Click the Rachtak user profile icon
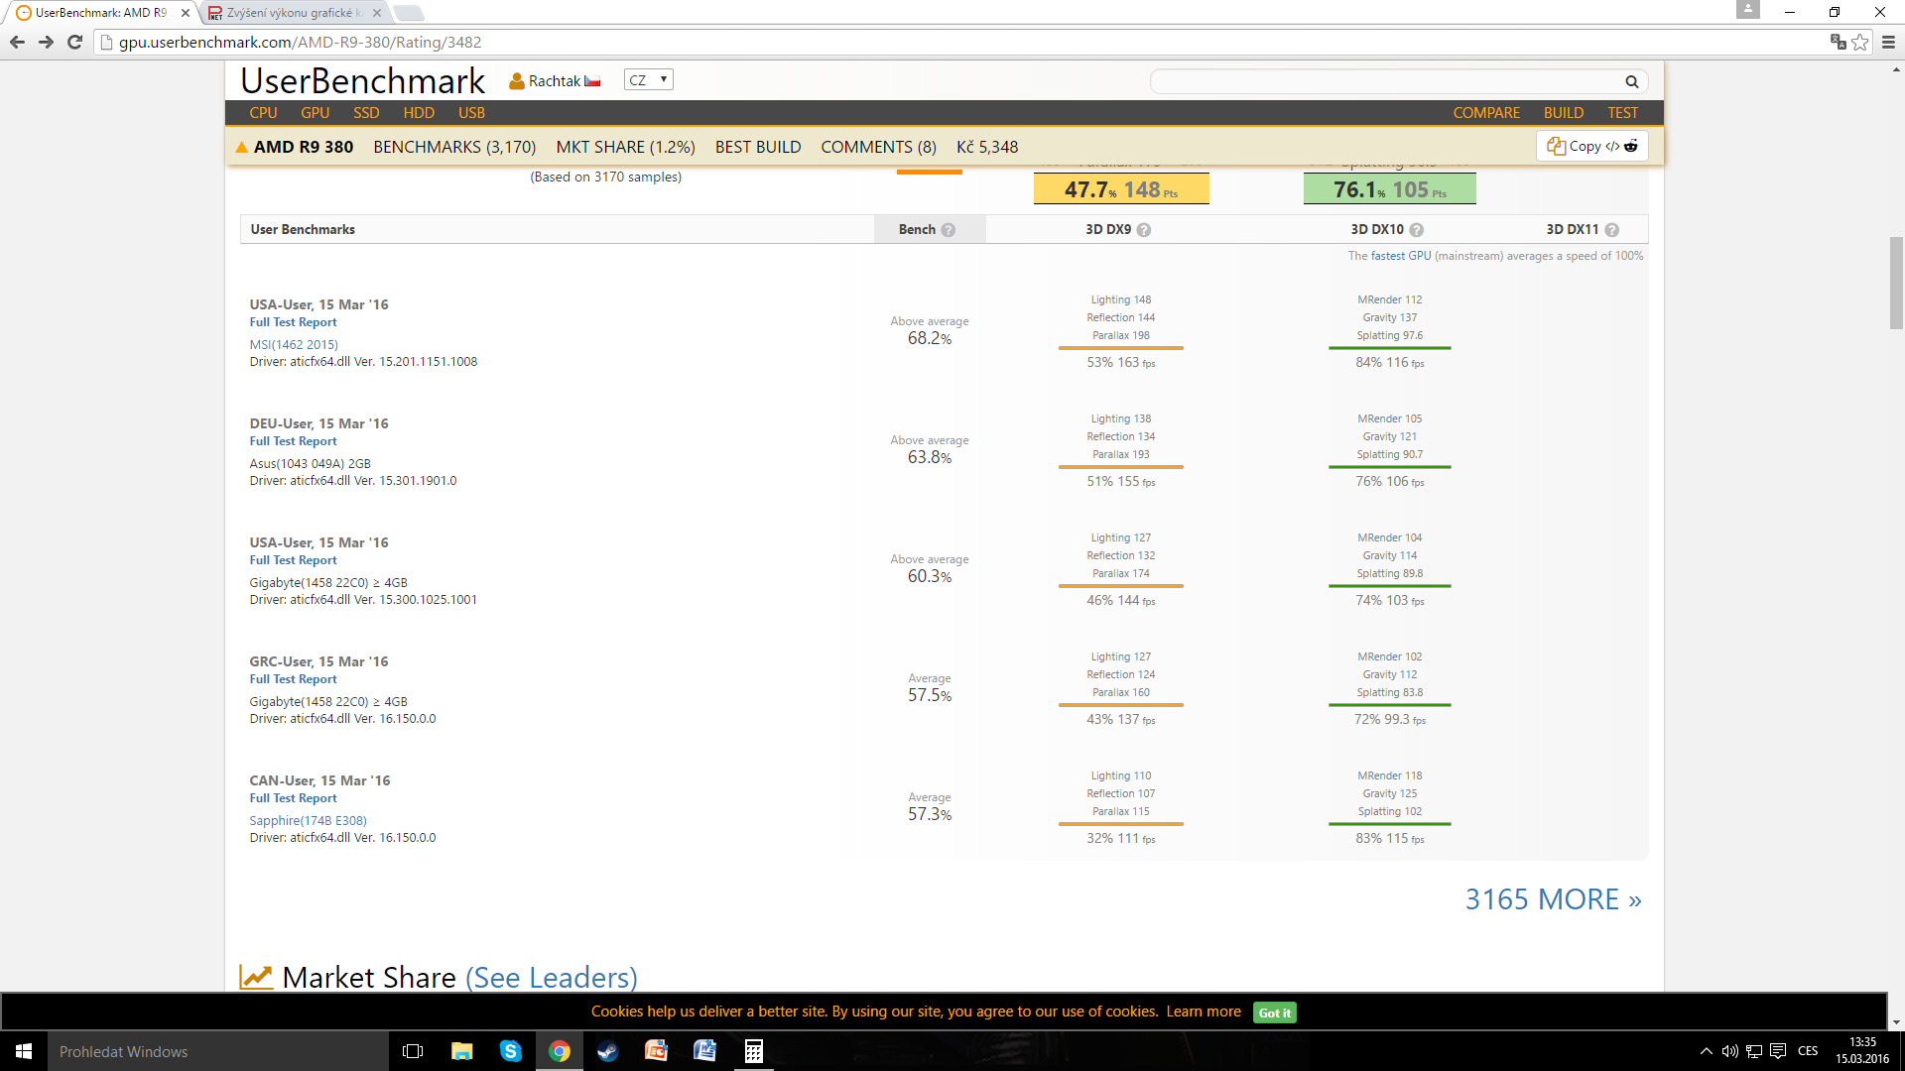 pyautogui.click(x=516, y=81)
